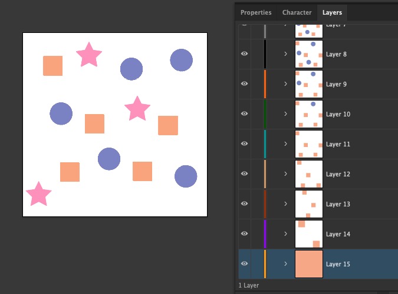Image resolution: width=398 pixels, height=294 pixels.
Task: Click Layer 8 black color bar
Action: pos(265,54)
